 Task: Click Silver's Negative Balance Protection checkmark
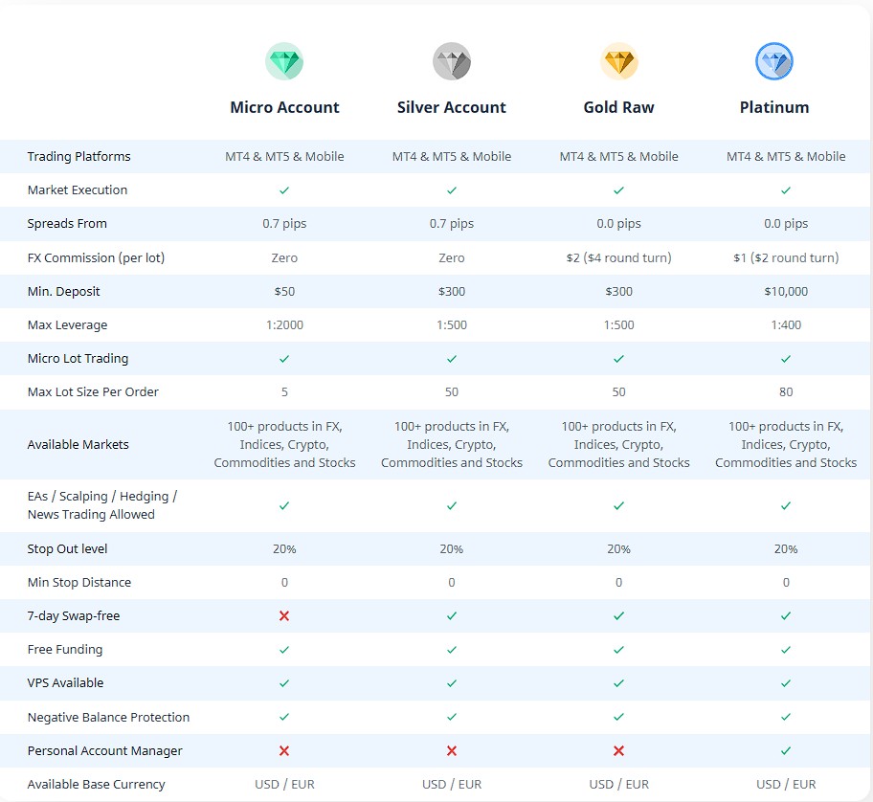pos(452,718)
